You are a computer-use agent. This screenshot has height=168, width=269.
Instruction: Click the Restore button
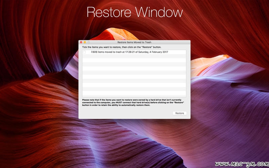tap(180, 113)
